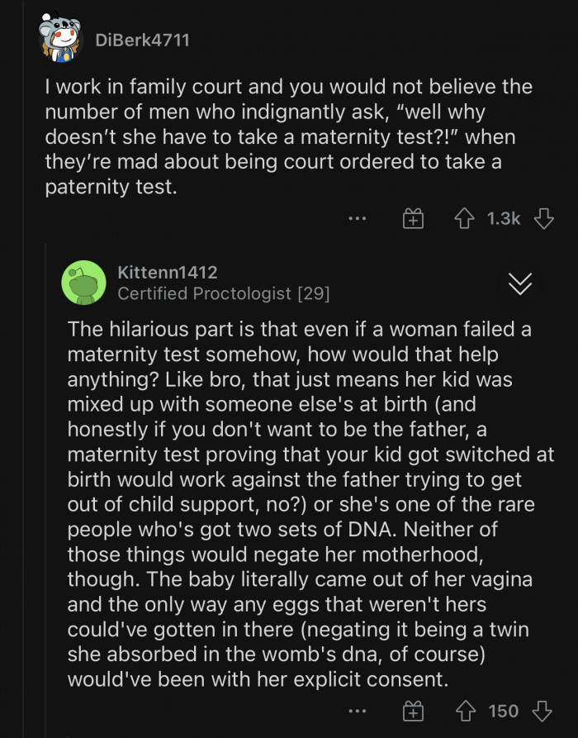
Task: Give an award to DiBerk4711's comment
Action: pyautogui.click(x=413, y=219)
